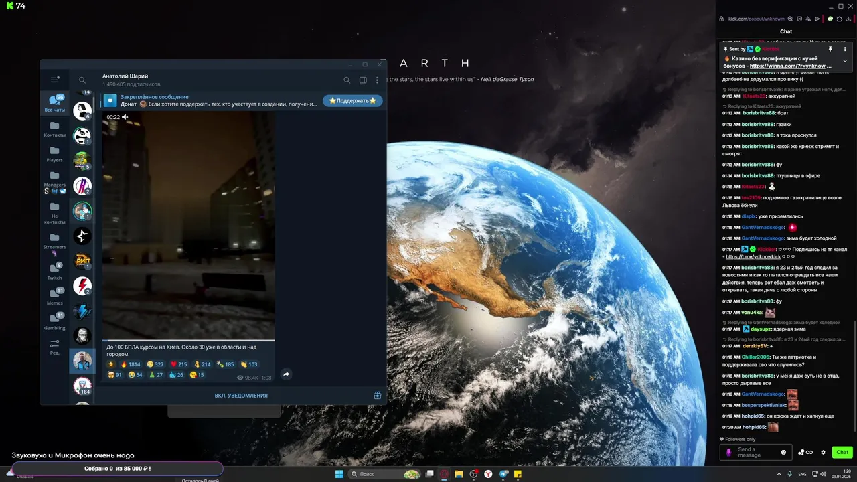Open the Gambling folder
The width and height of the screenshot is (857, 482).
(55, 321)
